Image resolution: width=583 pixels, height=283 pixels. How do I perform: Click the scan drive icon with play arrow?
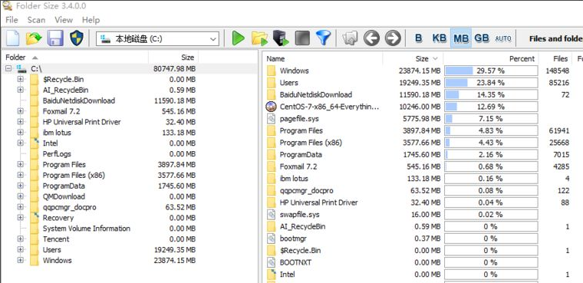click(281, 38)
